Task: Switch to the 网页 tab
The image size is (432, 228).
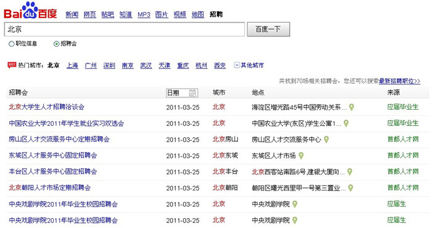Action: (x=90, y=15)
